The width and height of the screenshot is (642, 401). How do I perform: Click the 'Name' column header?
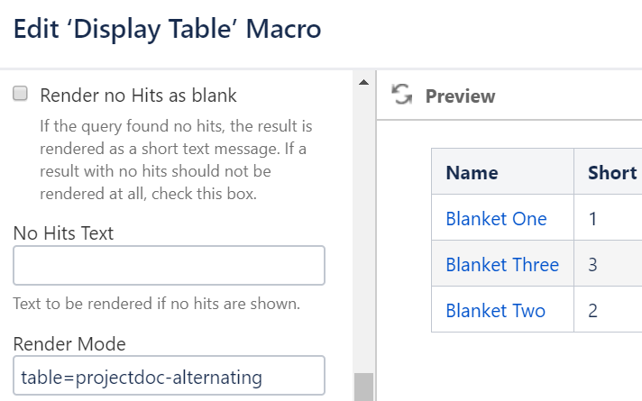(472, 173)
